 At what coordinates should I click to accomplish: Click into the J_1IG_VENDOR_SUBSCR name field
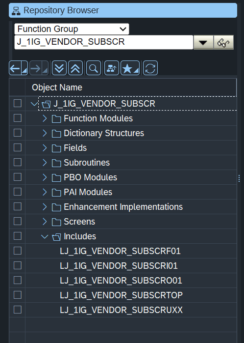[x=104, y=42]
